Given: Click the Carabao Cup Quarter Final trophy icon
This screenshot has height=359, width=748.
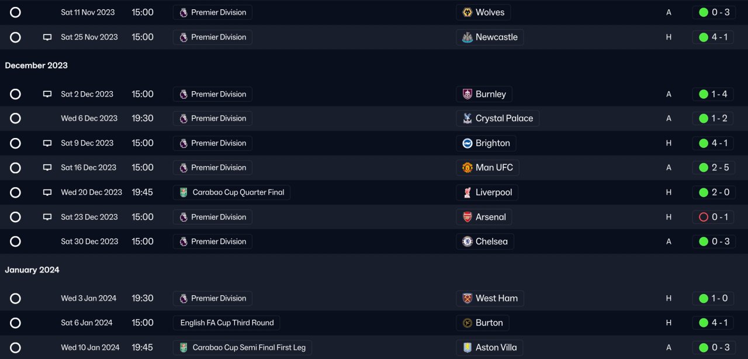Looking at the screenshot, I should 183,192.
